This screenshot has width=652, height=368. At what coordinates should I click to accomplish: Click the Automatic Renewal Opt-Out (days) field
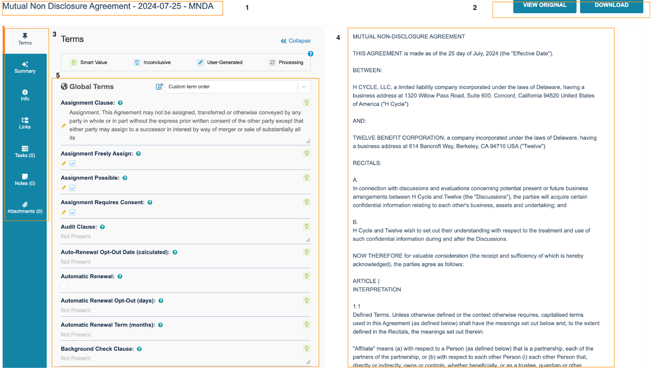tap(186, 311)
